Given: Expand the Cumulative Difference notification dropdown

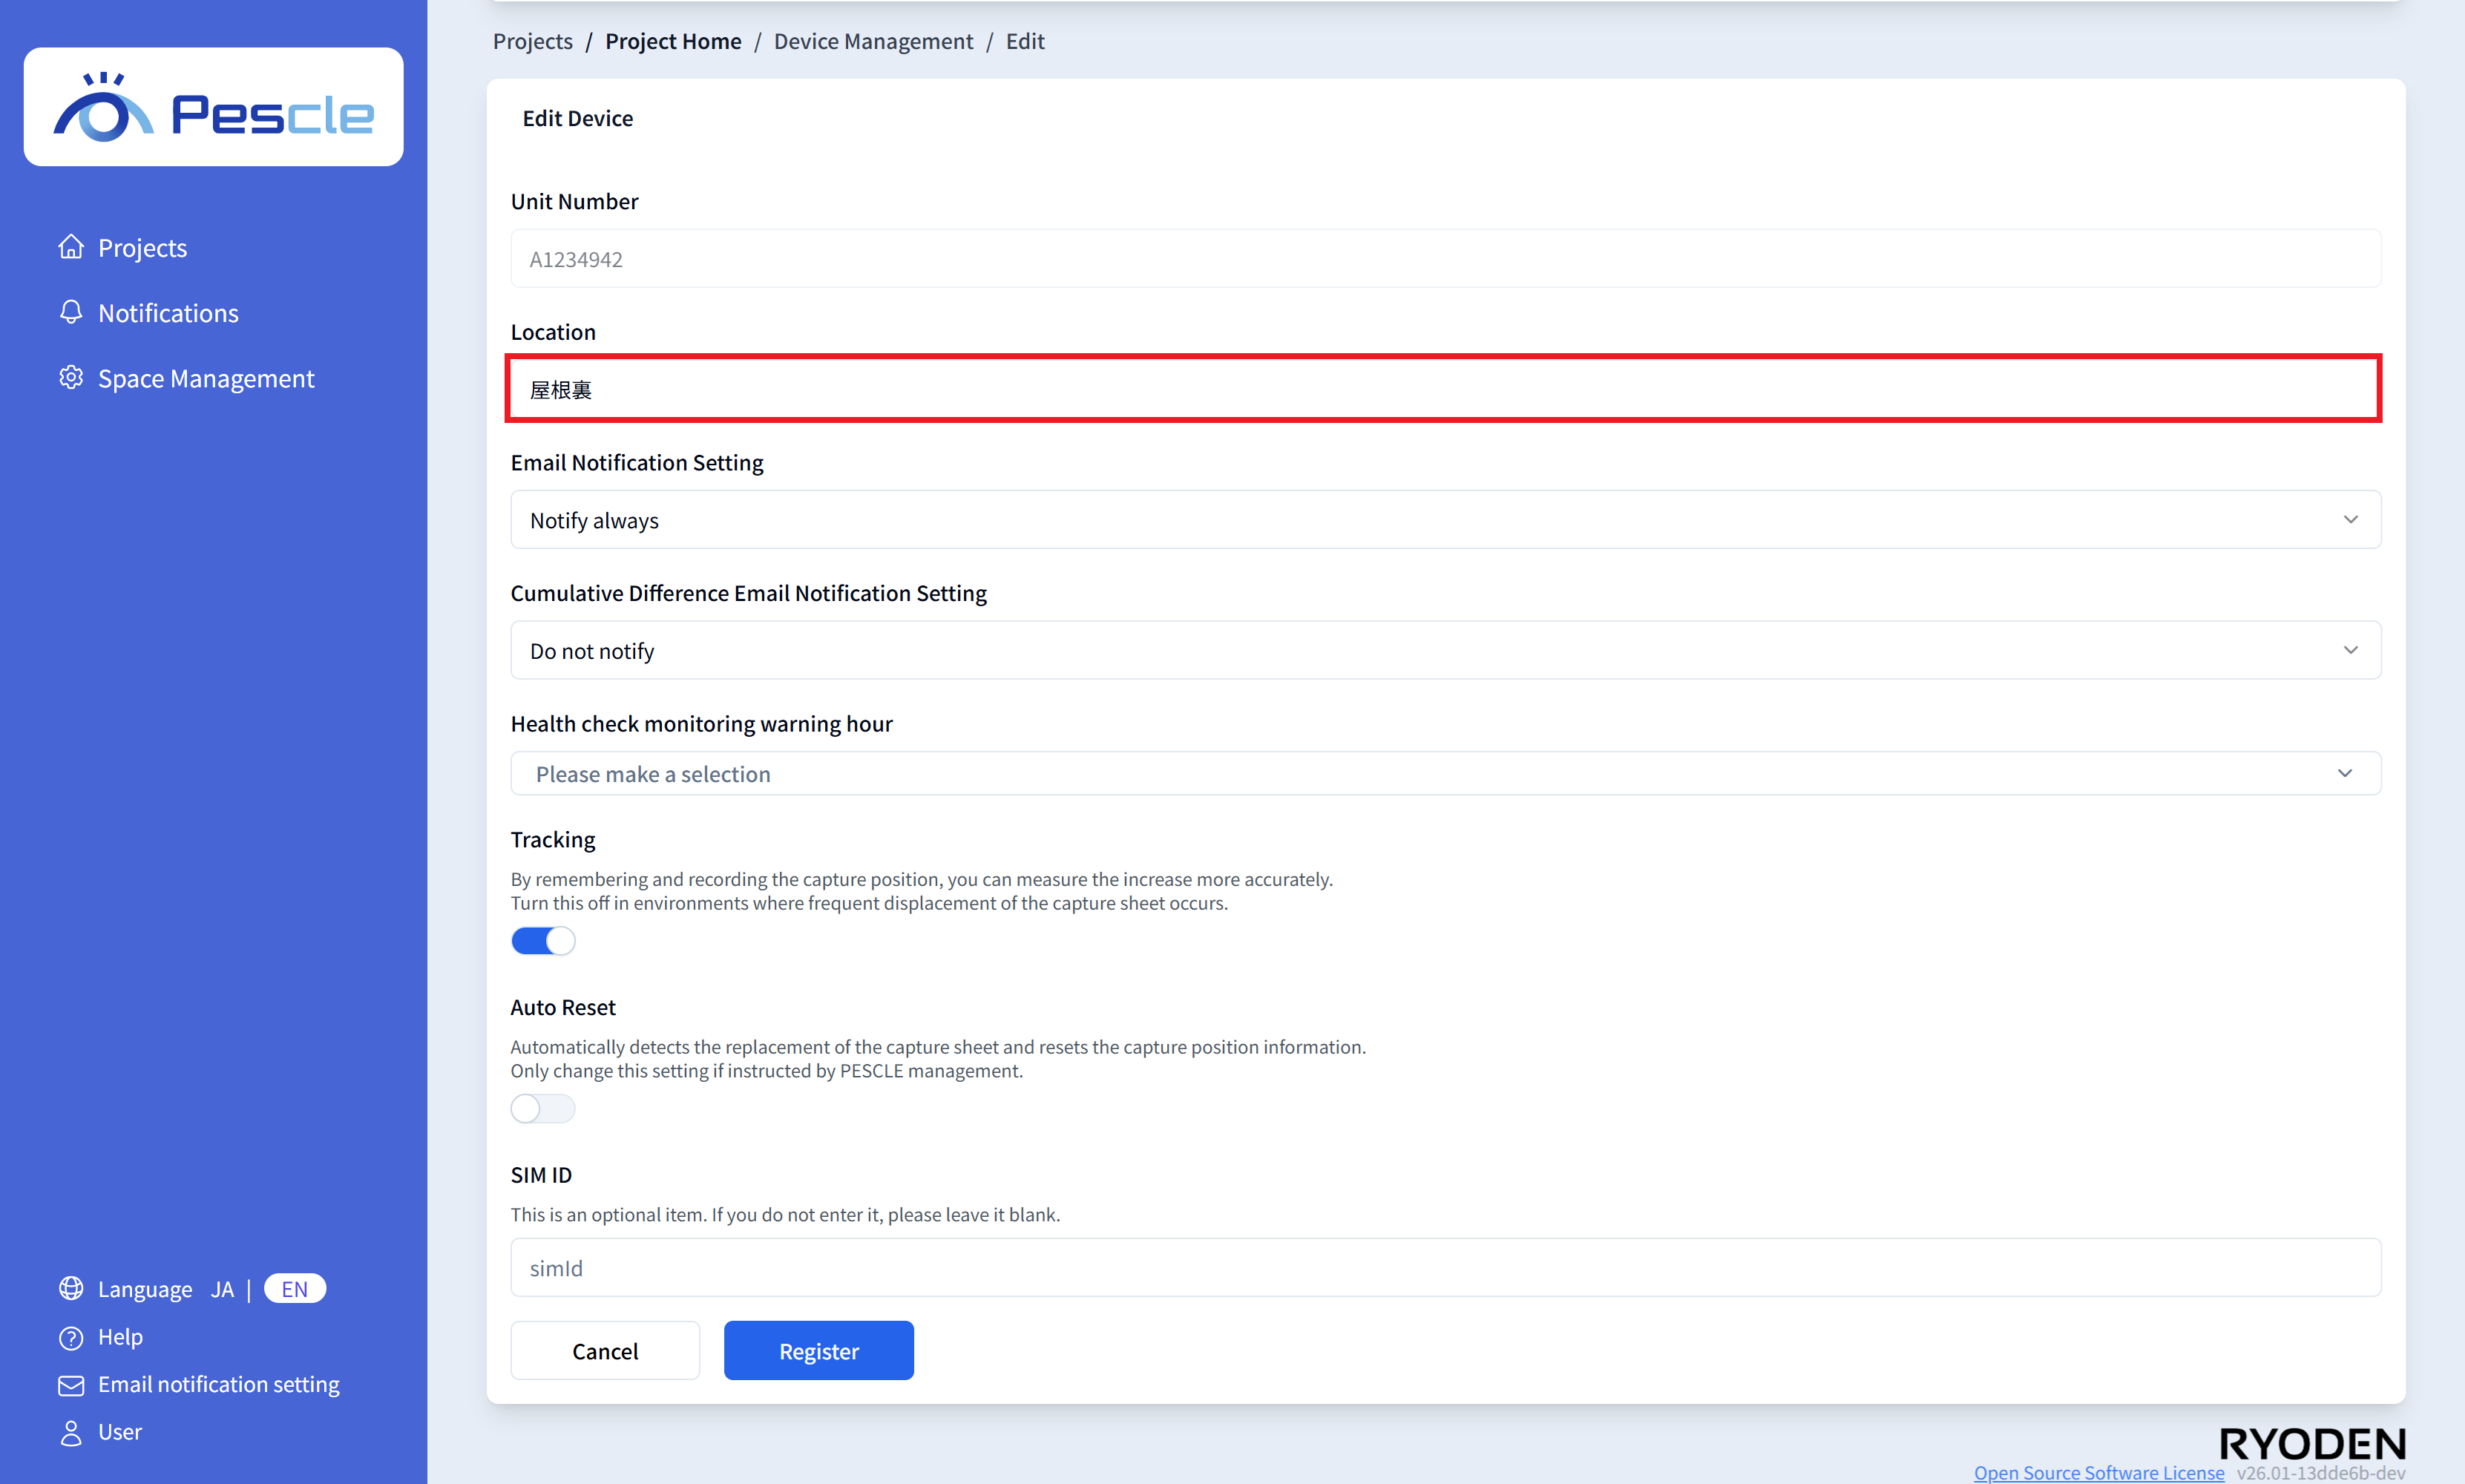Looking at the screenshot, I should [1445, 651].
